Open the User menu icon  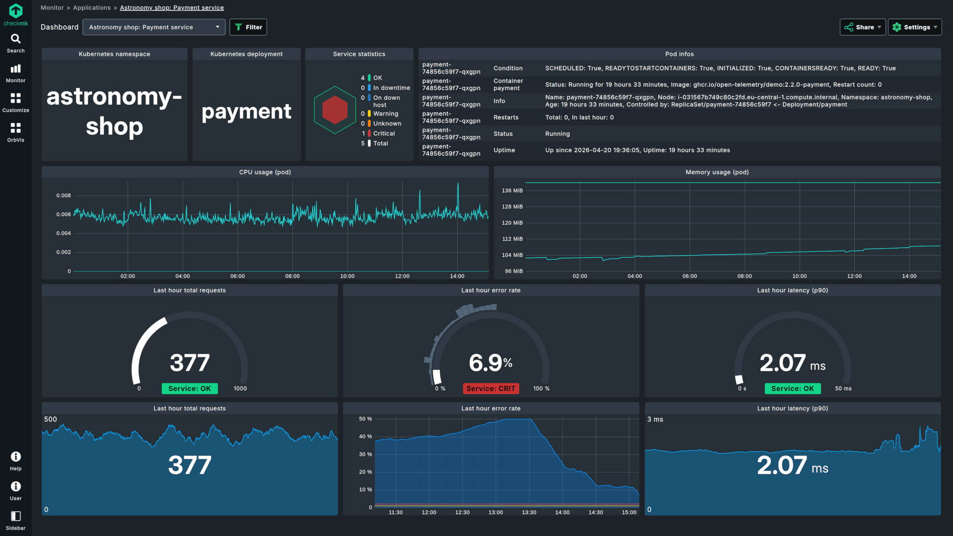16,486
